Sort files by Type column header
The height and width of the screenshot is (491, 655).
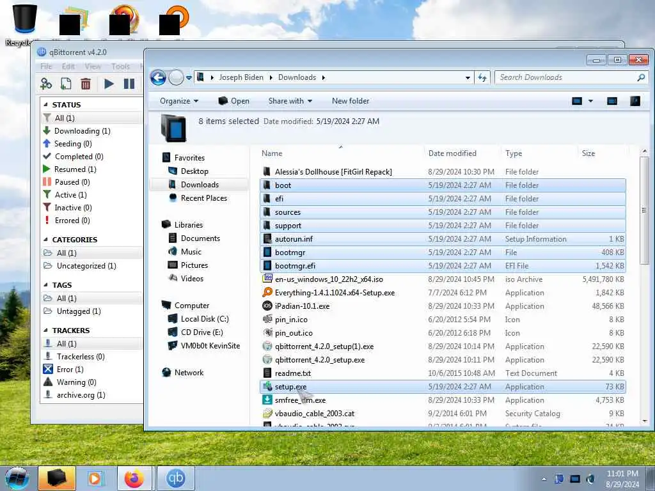[x=514, y=153]
